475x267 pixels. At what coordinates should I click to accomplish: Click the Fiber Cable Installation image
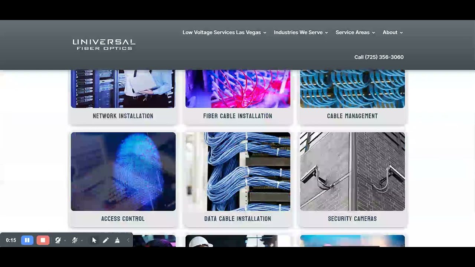[238, 89]
